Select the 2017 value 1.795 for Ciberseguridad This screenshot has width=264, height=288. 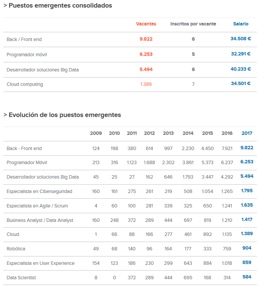click(247, 191)
